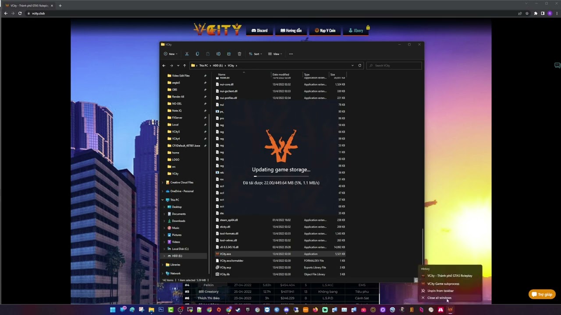This screenshot has height=315, width=561.
Task: Select VCity - Thành phố GTA5 Roleplay jump-list entry
Action: pyautogui.click(x=451, y=276)
